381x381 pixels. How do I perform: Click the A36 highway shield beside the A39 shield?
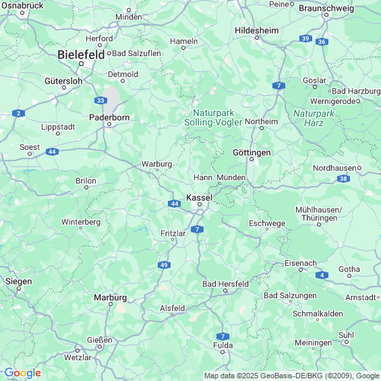[322, 42]
